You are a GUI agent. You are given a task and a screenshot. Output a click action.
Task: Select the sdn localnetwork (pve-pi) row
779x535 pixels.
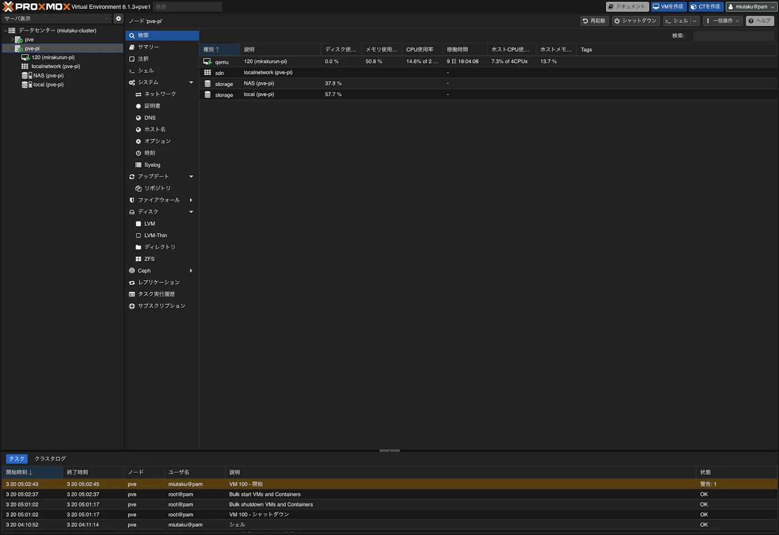[489, 72]
